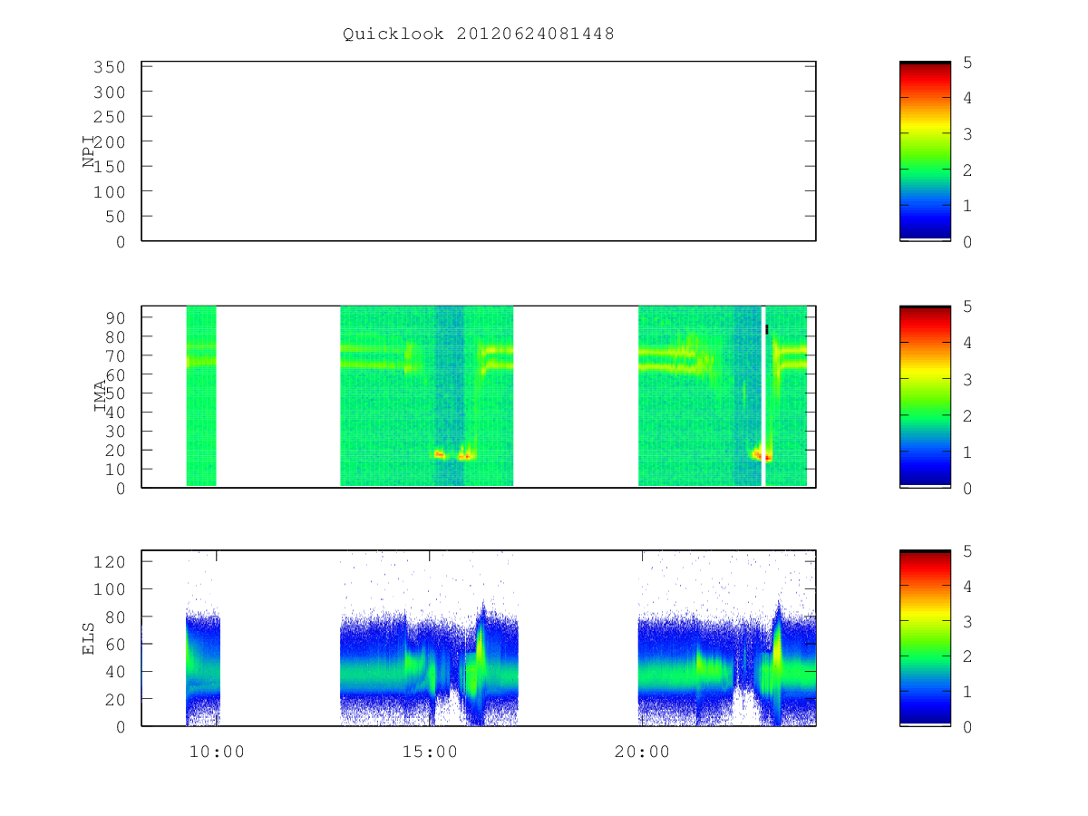Click the 4 label on ELS colorbar
The image size is (1088, 816).
coord(967,587)
